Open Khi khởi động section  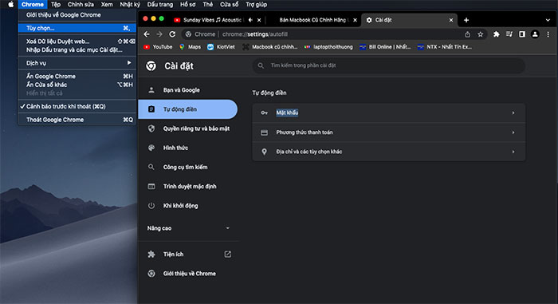pos(188,205)
